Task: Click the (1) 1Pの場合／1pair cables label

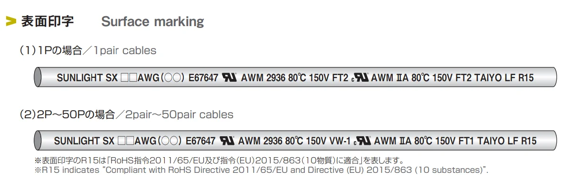Action: point(88,50)
